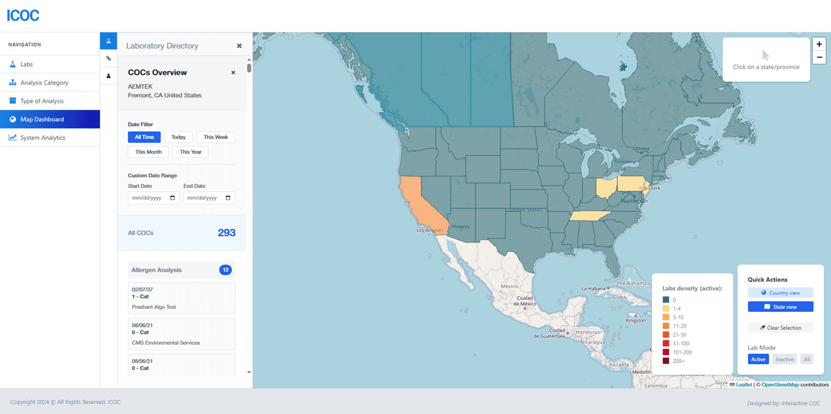Close the COCs Overview section
Screen dimensions: 831x414
[x=233, y=72]
